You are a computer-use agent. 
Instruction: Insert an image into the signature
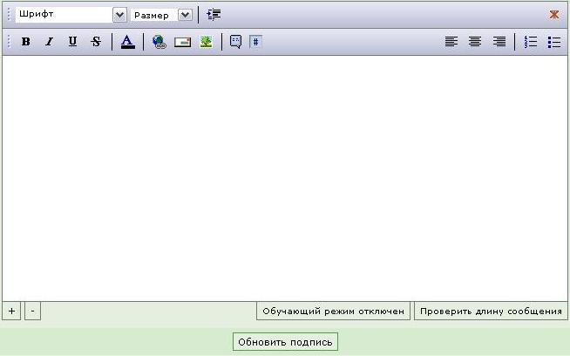pos(206,42)
